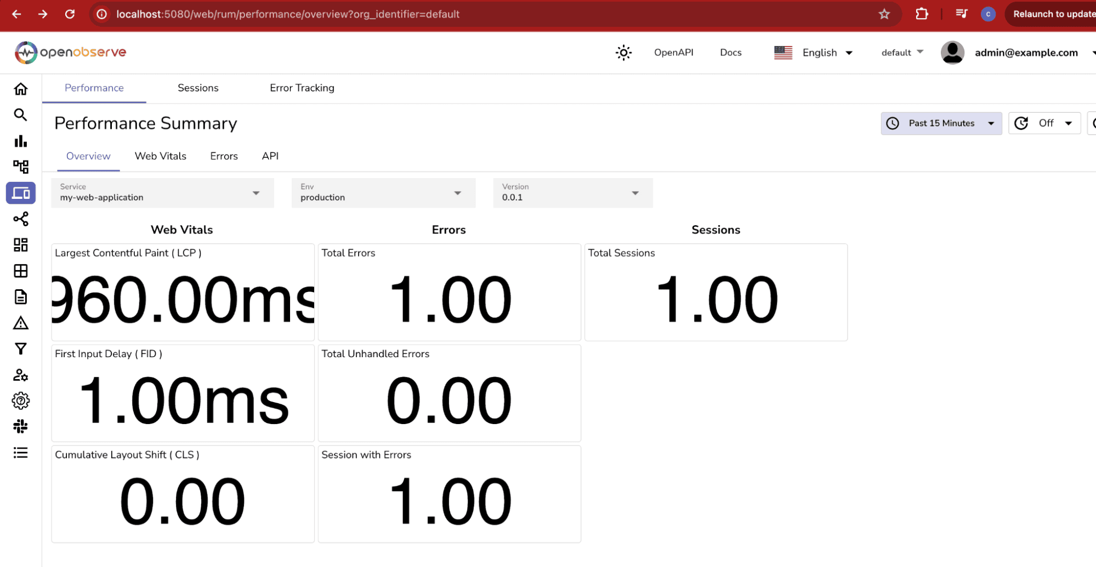The image size is (1096, 567).
Task: Open the Metrics section
Action: click(x=20, y=141)
